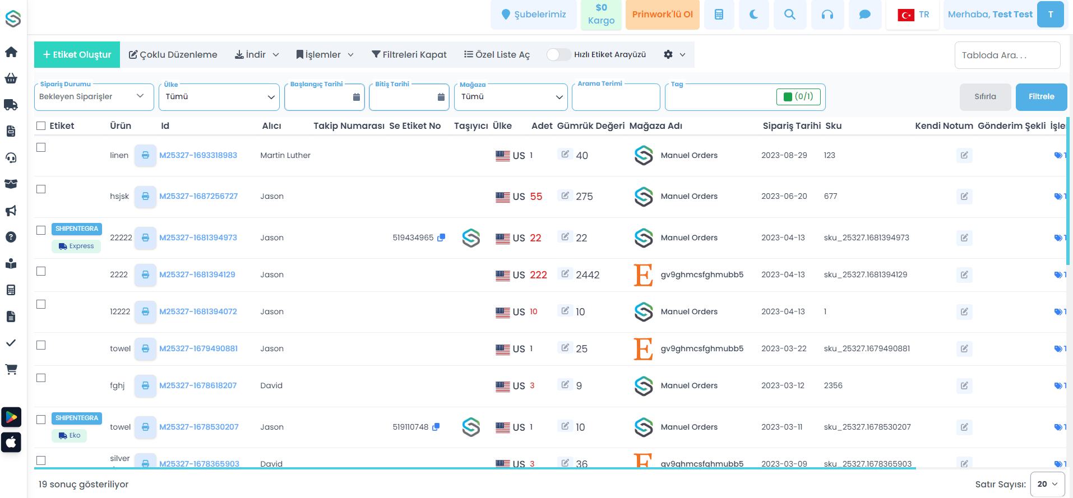The height and width of the screenshot is (498, 1073).
Task: Expand the İşlemler dropdown menu
Action: pyautogui.click(x=325, y=54)
